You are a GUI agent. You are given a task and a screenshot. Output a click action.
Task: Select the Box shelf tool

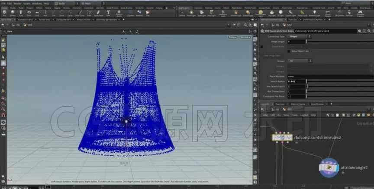5,13
